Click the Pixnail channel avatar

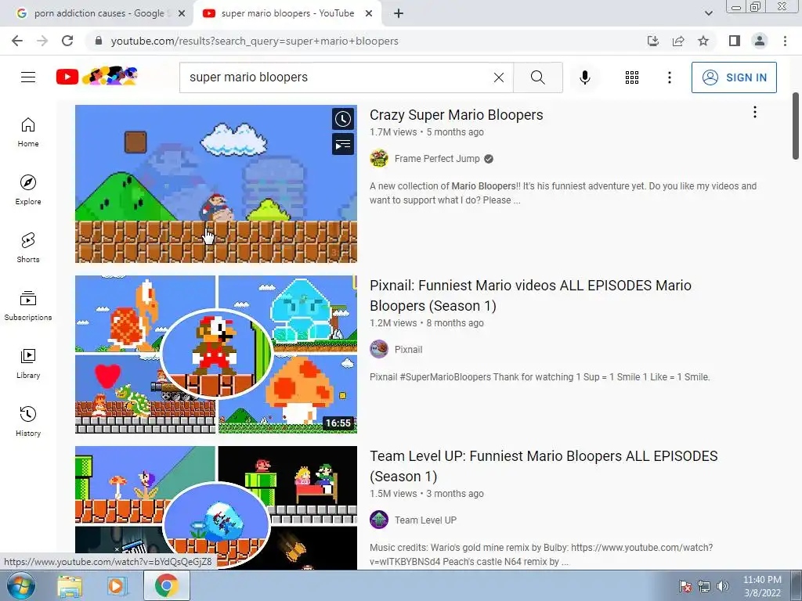pos(379,350)
